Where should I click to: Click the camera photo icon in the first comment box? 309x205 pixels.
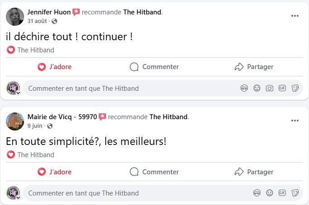270,89
